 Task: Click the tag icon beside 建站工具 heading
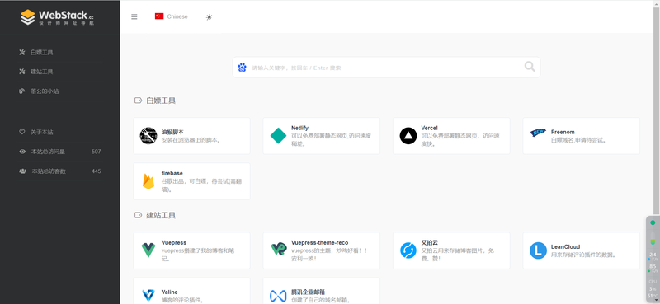pyautogui.click(x=138, y=215)
